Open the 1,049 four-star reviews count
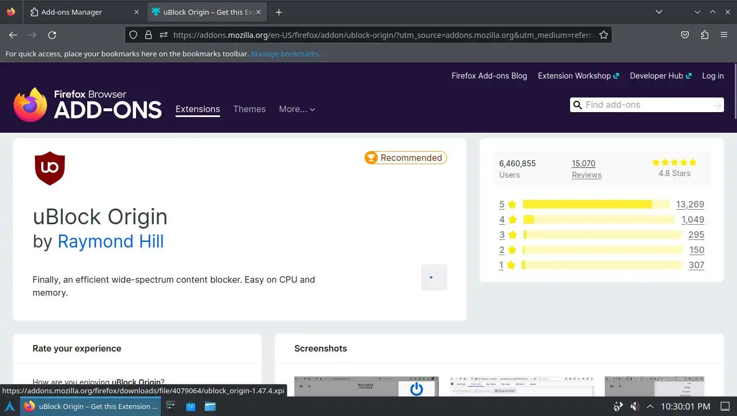737x416 pixels. click(693, 219)
